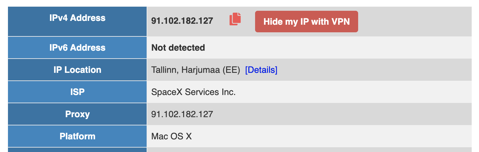
Task: Click the partially visible header cell below Platform
Action: pyautogui.click(x=77, y=150)
